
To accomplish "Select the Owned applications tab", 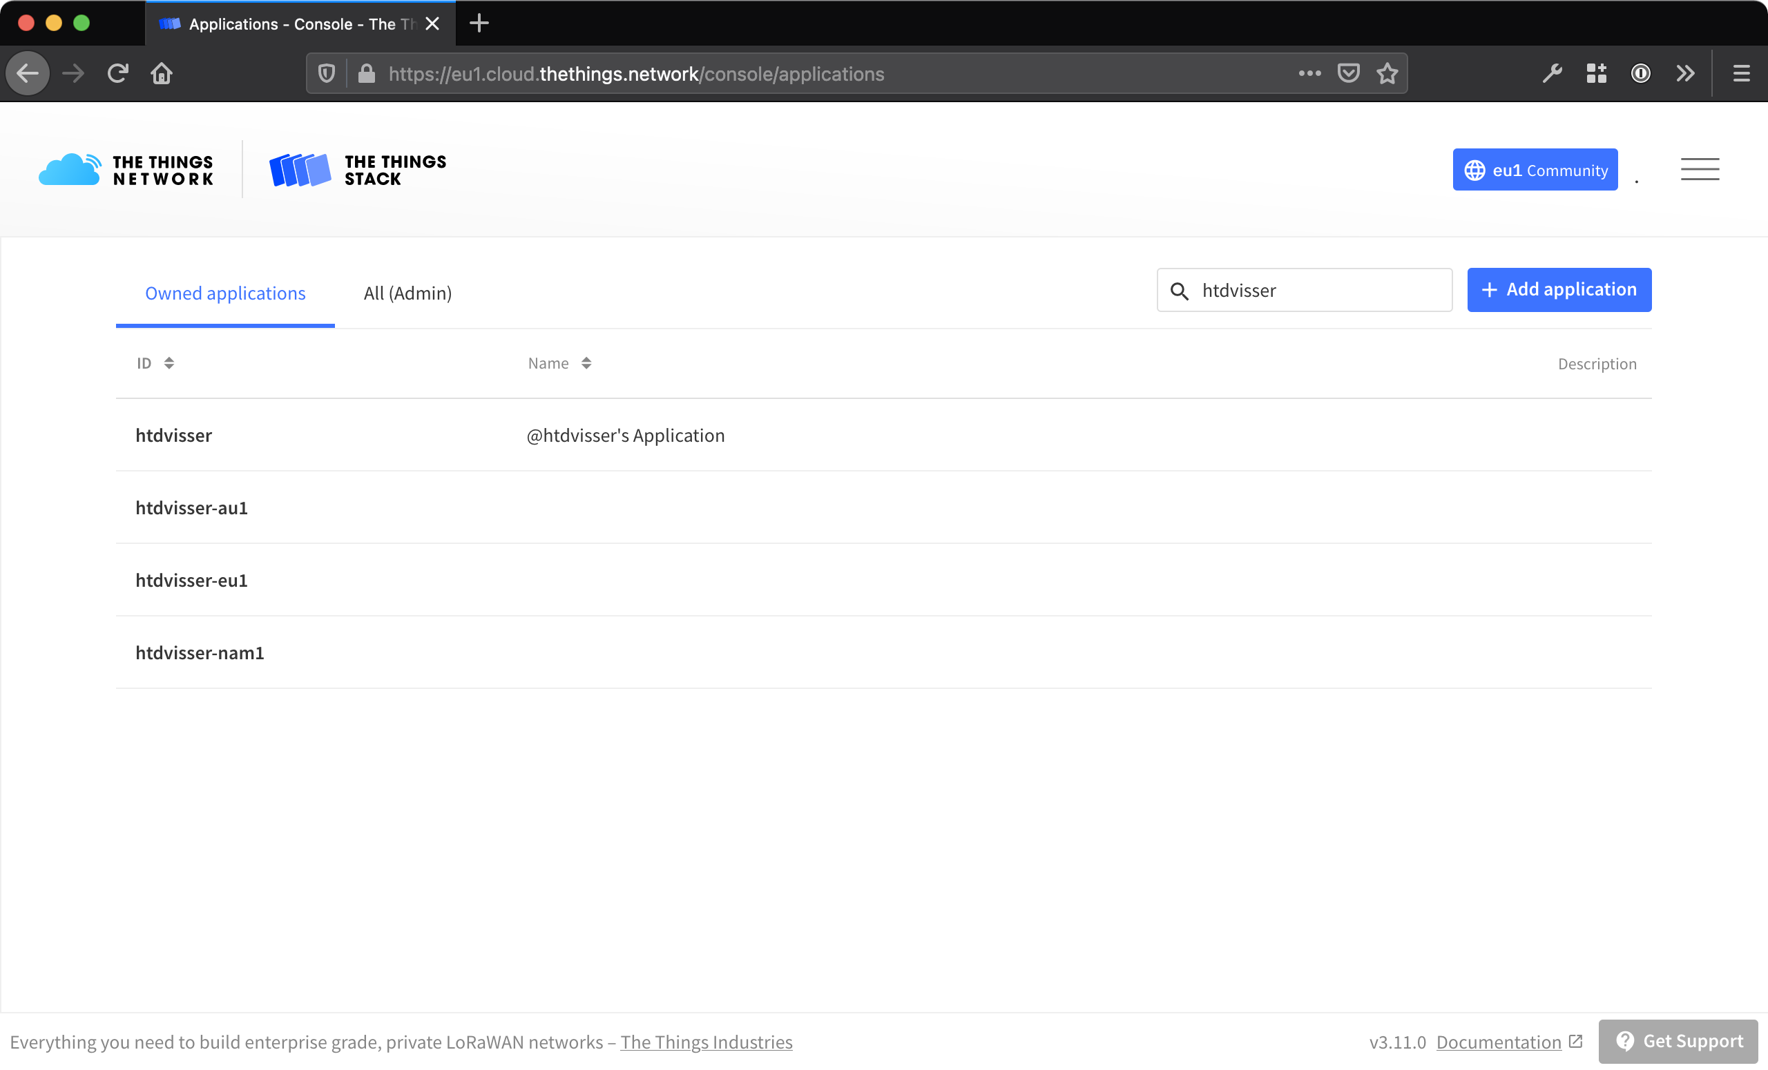I will (x=225, y=293).
